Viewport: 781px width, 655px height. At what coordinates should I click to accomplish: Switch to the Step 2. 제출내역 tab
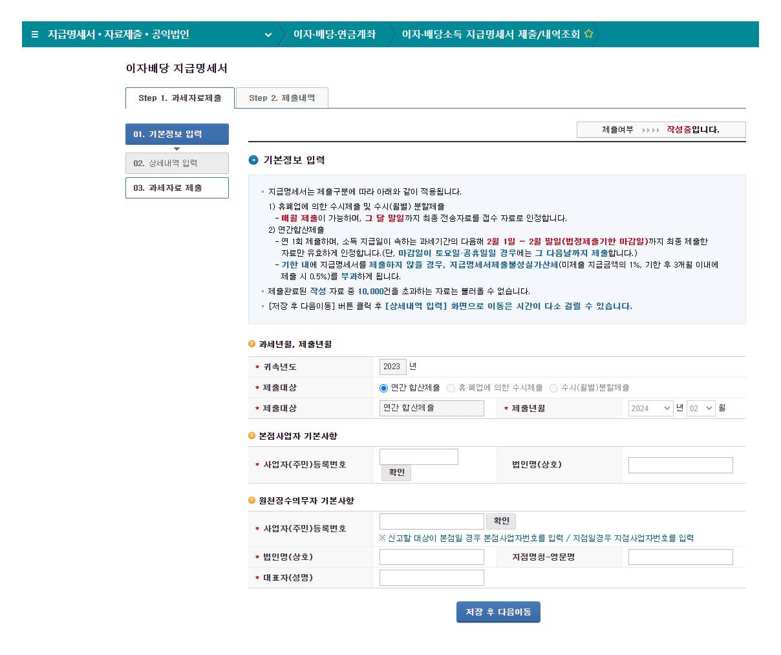coord(282,98)
